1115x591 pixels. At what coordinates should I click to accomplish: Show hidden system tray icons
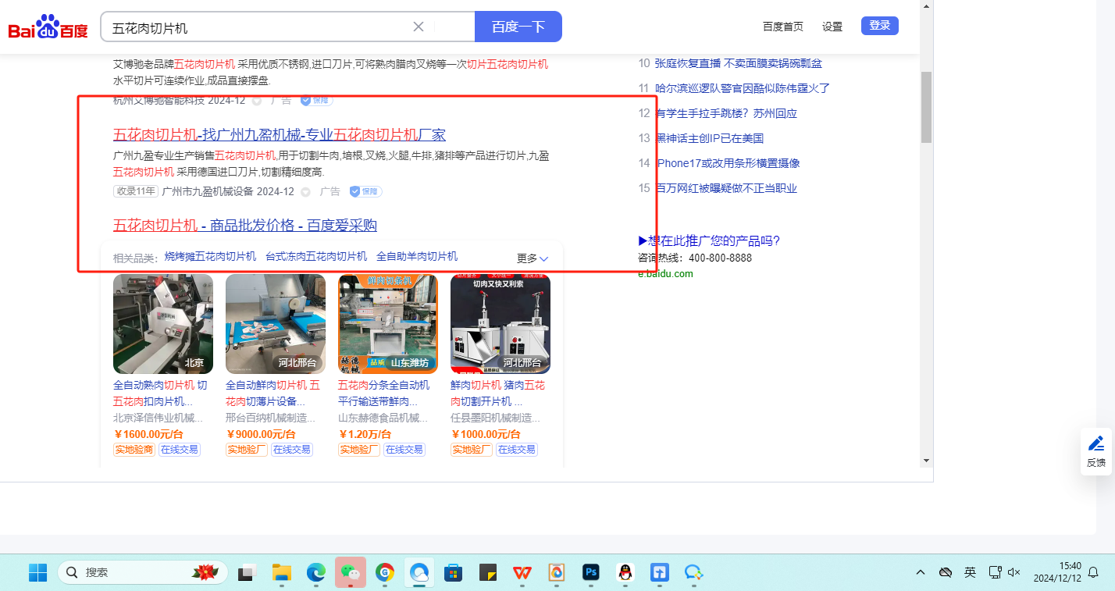(921, 572)
